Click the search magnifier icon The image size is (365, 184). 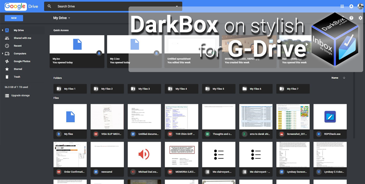point(49,6)
